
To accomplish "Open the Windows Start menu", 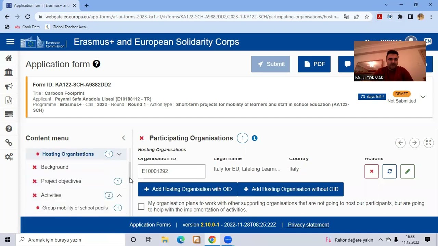I will coord(8,240).
